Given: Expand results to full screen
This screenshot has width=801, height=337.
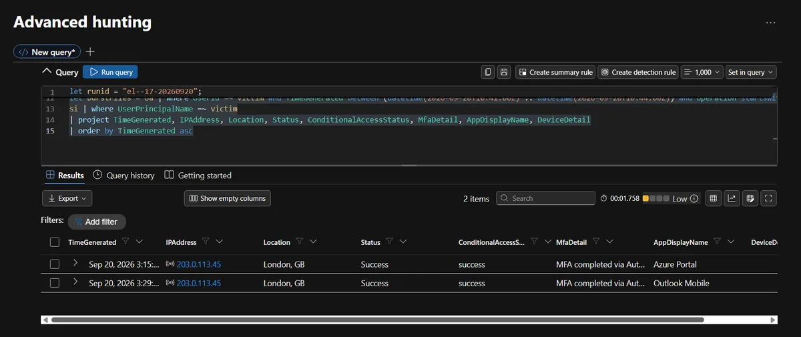Looking at the screenshot, I should point(769,198).
